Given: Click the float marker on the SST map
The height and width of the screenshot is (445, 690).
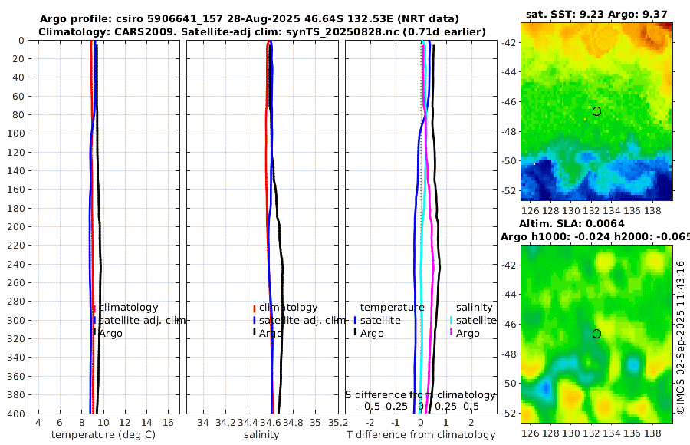Looking at the screenshot, I should (x=596, y=111).
